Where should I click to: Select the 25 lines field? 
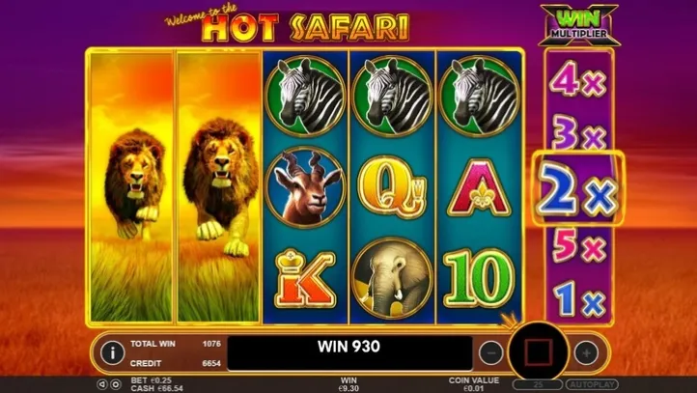[538, 384]
